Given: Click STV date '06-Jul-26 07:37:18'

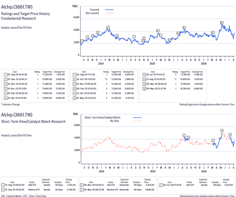Looking at the screenshot, I should [172, 185].
